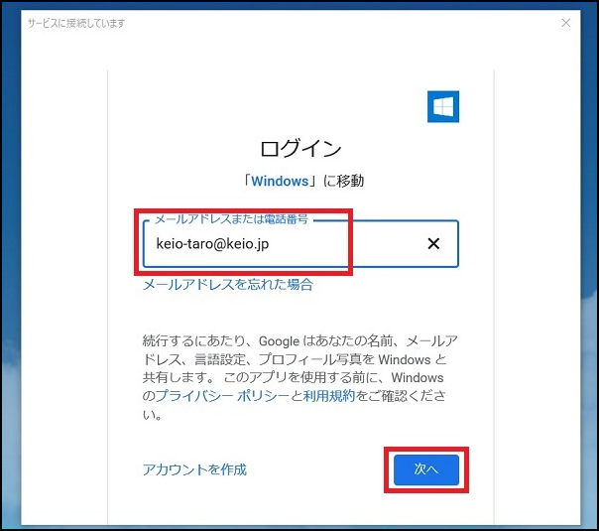Place cursor in the typed keio-taro@keio.jp text
The height and width of the screenshot is (531, 599).
(212, 244)
